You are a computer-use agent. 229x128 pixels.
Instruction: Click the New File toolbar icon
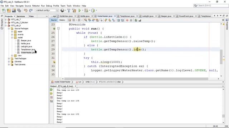pyautogui.click(x=4, y=10)
